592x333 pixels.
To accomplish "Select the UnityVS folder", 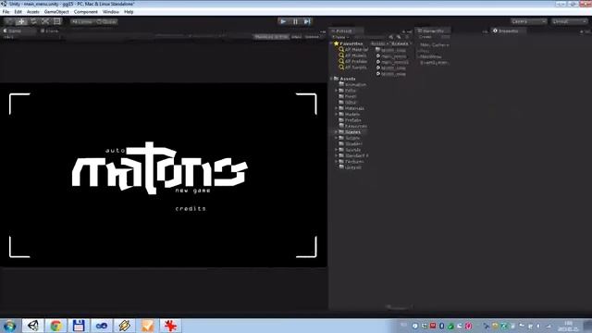I will tap(351, 167).
